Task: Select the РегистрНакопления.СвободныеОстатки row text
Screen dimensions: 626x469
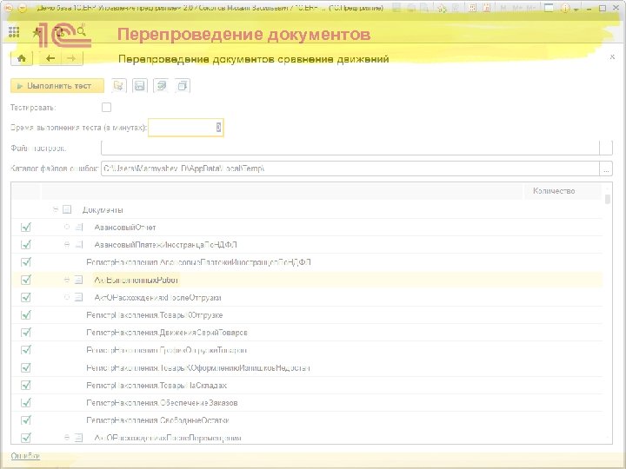Action: 157,420
